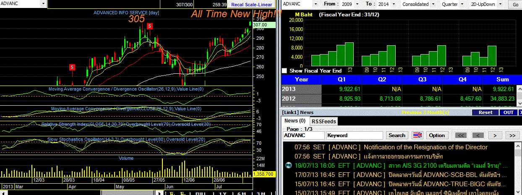Click the OUT button in news header

point(509,112)
